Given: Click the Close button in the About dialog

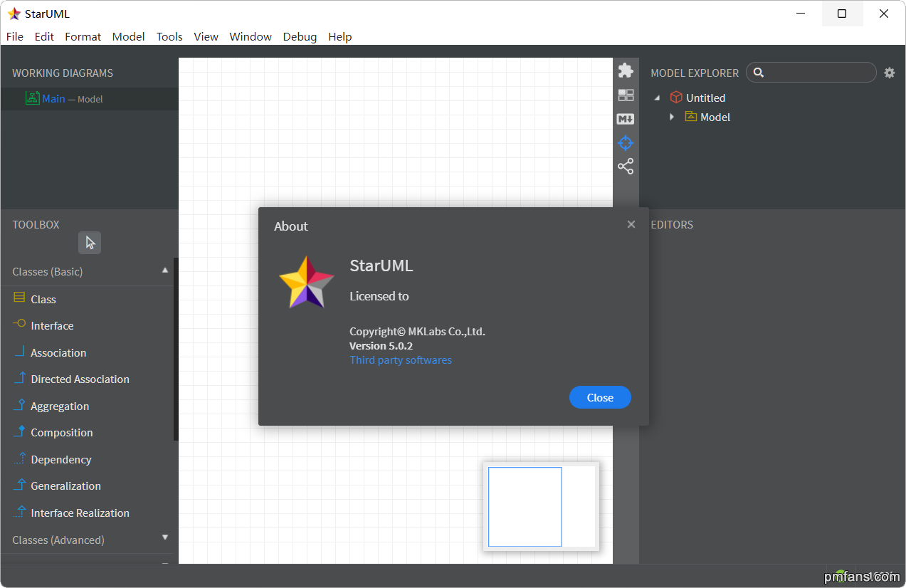Looking at the screenshot, I should tap(600, 397).
